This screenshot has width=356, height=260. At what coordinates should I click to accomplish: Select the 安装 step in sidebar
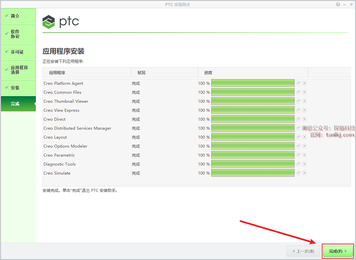pos(18,88)
